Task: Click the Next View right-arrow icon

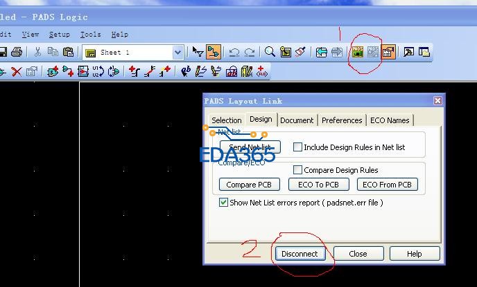Action: pos(337,52)
